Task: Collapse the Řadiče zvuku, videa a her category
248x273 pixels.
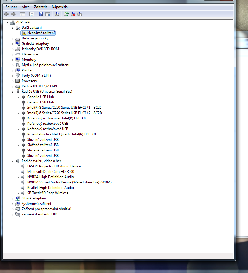Action: coord(12,161)
